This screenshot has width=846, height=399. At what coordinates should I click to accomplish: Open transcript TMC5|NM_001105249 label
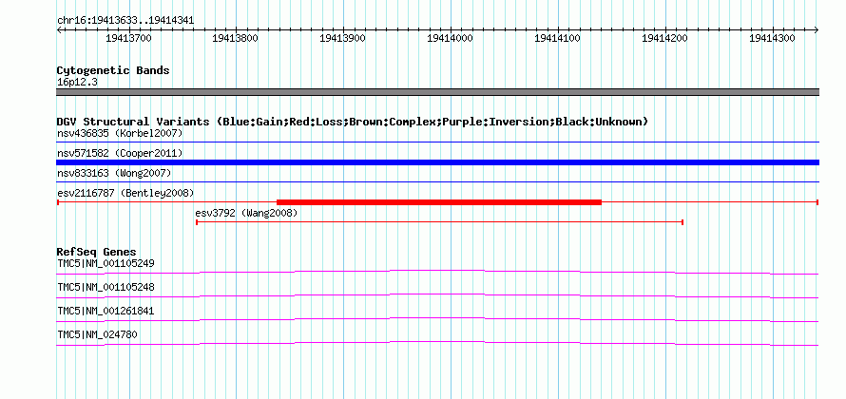[106, 264]
